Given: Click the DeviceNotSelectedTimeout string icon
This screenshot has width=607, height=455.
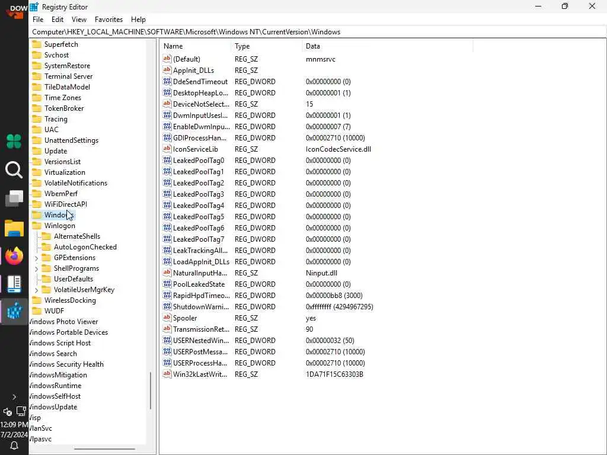Looking at the screenshot, I should pos(167,104).
